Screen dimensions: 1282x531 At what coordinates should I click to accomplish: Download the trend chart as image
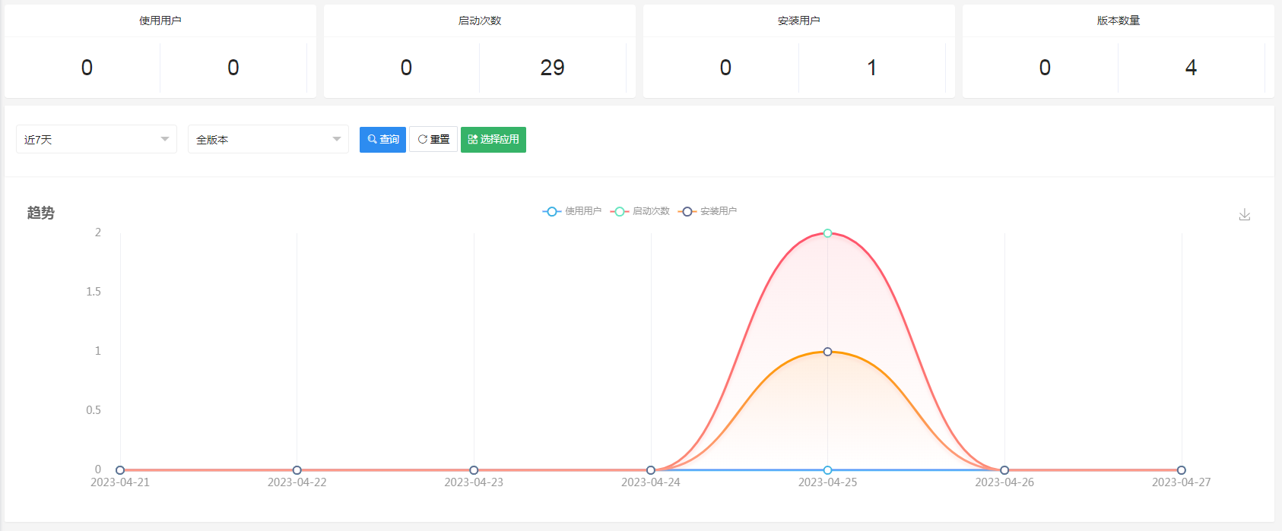[x=1245, y=215]
